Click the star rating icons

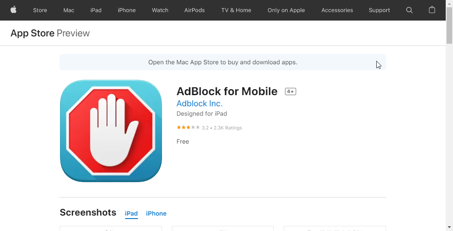tap(188, 127)
